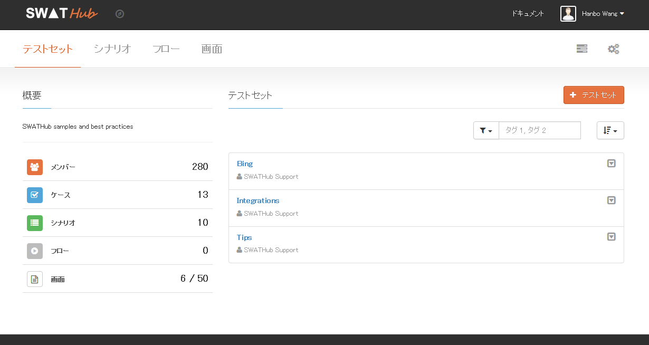This screenshot has width=649, height=345.
Task: Open settings gears icon in navigation bar
Action: (613, 49)
